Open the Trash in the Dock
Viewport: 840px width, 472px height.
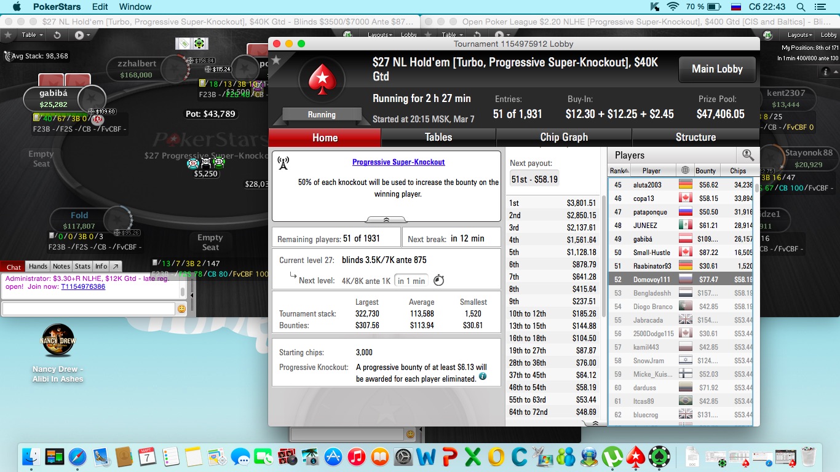807,457
